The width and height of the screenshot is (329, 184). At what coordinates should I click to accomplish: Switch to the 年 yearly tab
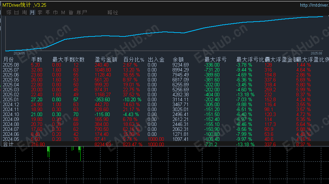48,12
